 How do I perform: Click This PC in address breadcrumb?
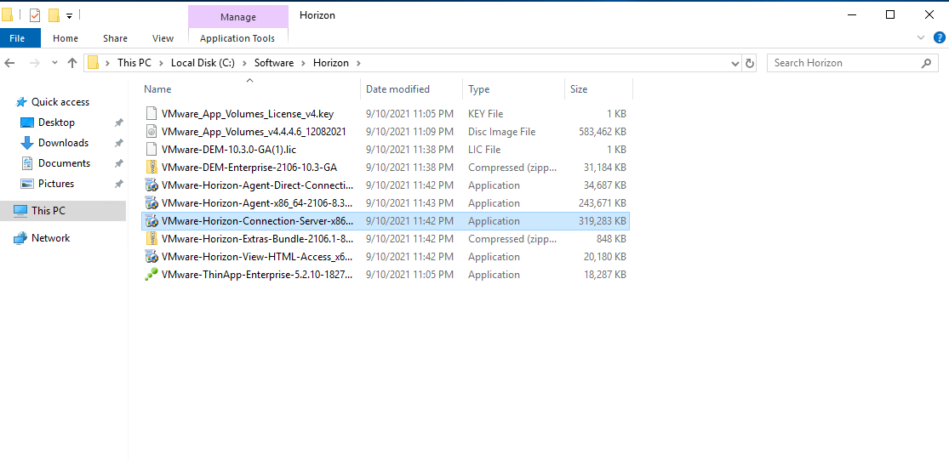coord(134,63)
